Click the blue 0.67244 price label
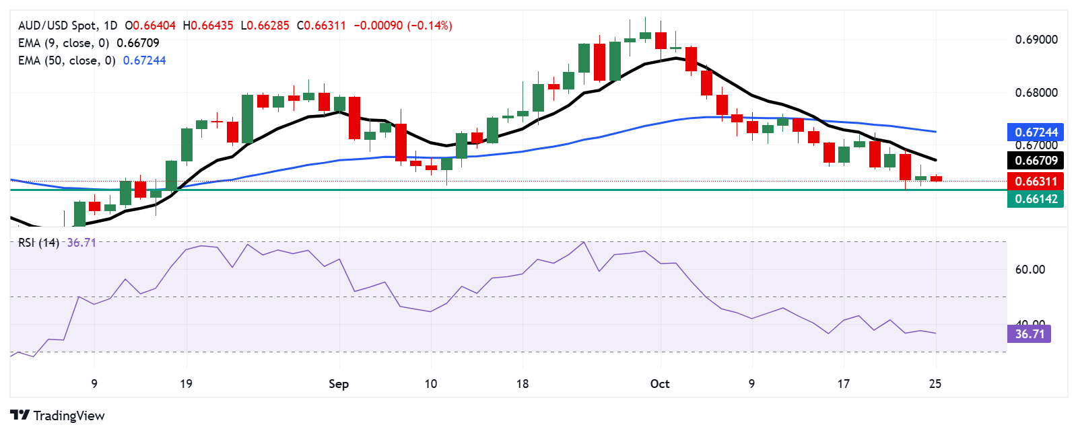 pyautogui.click(x=1036, y=132)
